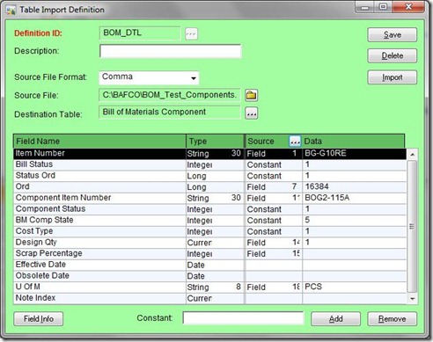The height and width of the screenshot is (342, 433).
Task: Click the BG-G10RE data cell
Action: pos(355,154)
